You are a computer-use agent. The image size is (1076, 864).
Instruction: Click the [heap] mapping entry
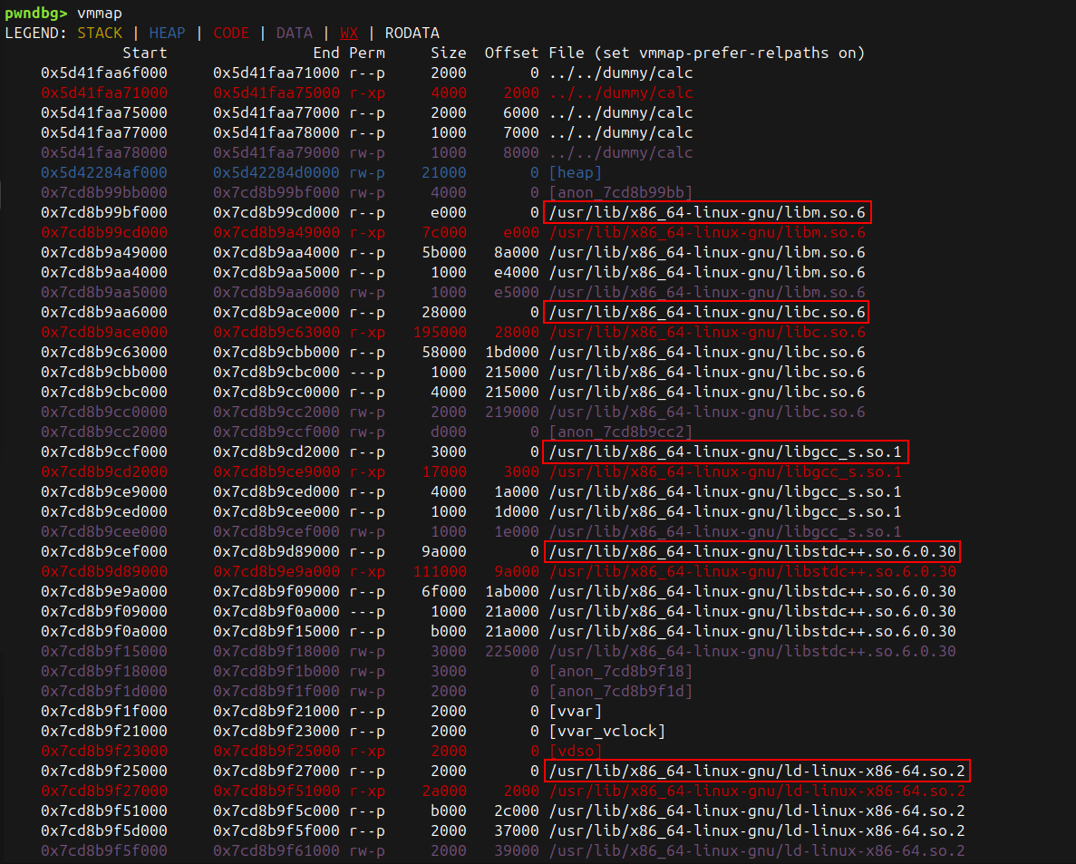[576, 173]
